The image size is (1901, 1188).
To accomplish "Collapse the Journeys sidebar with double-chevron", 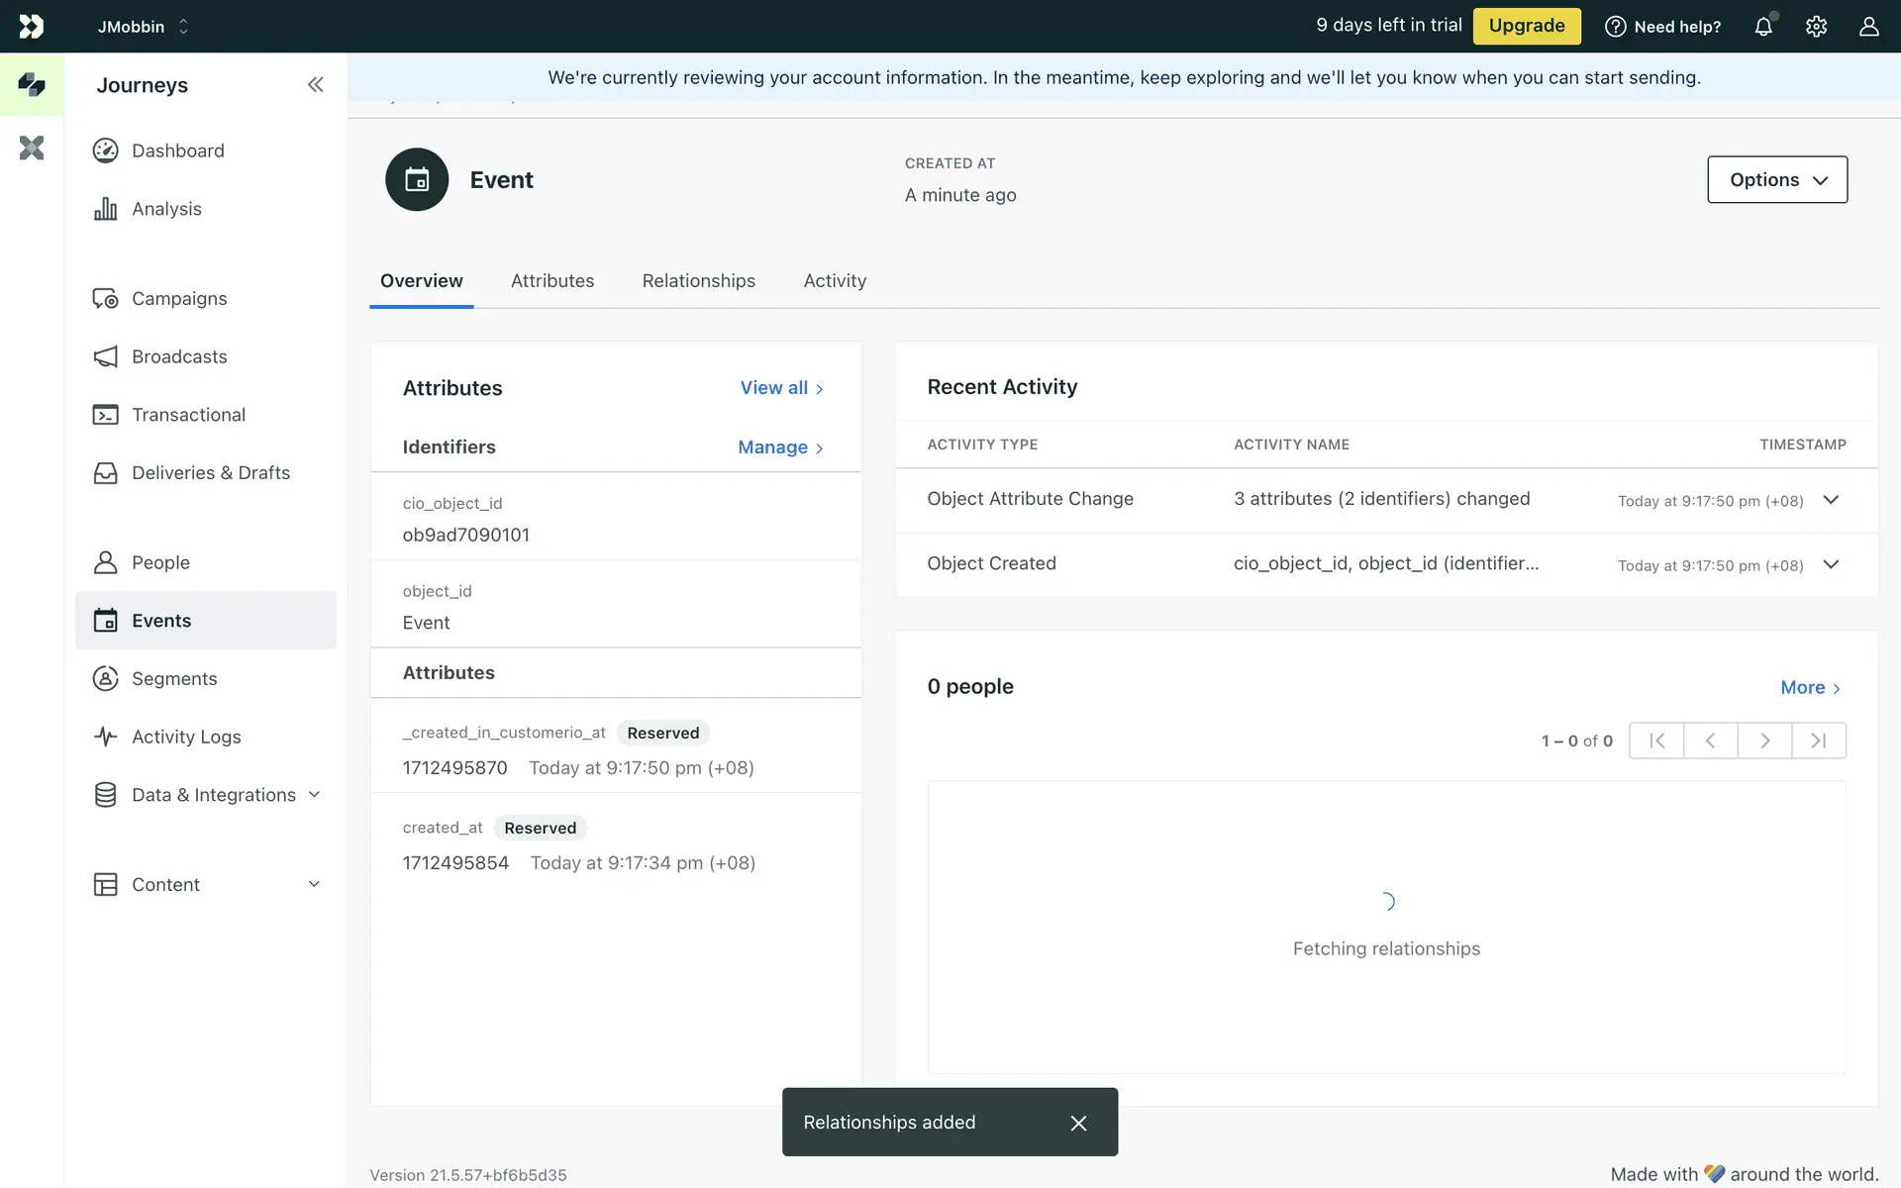I will [315, 85].
